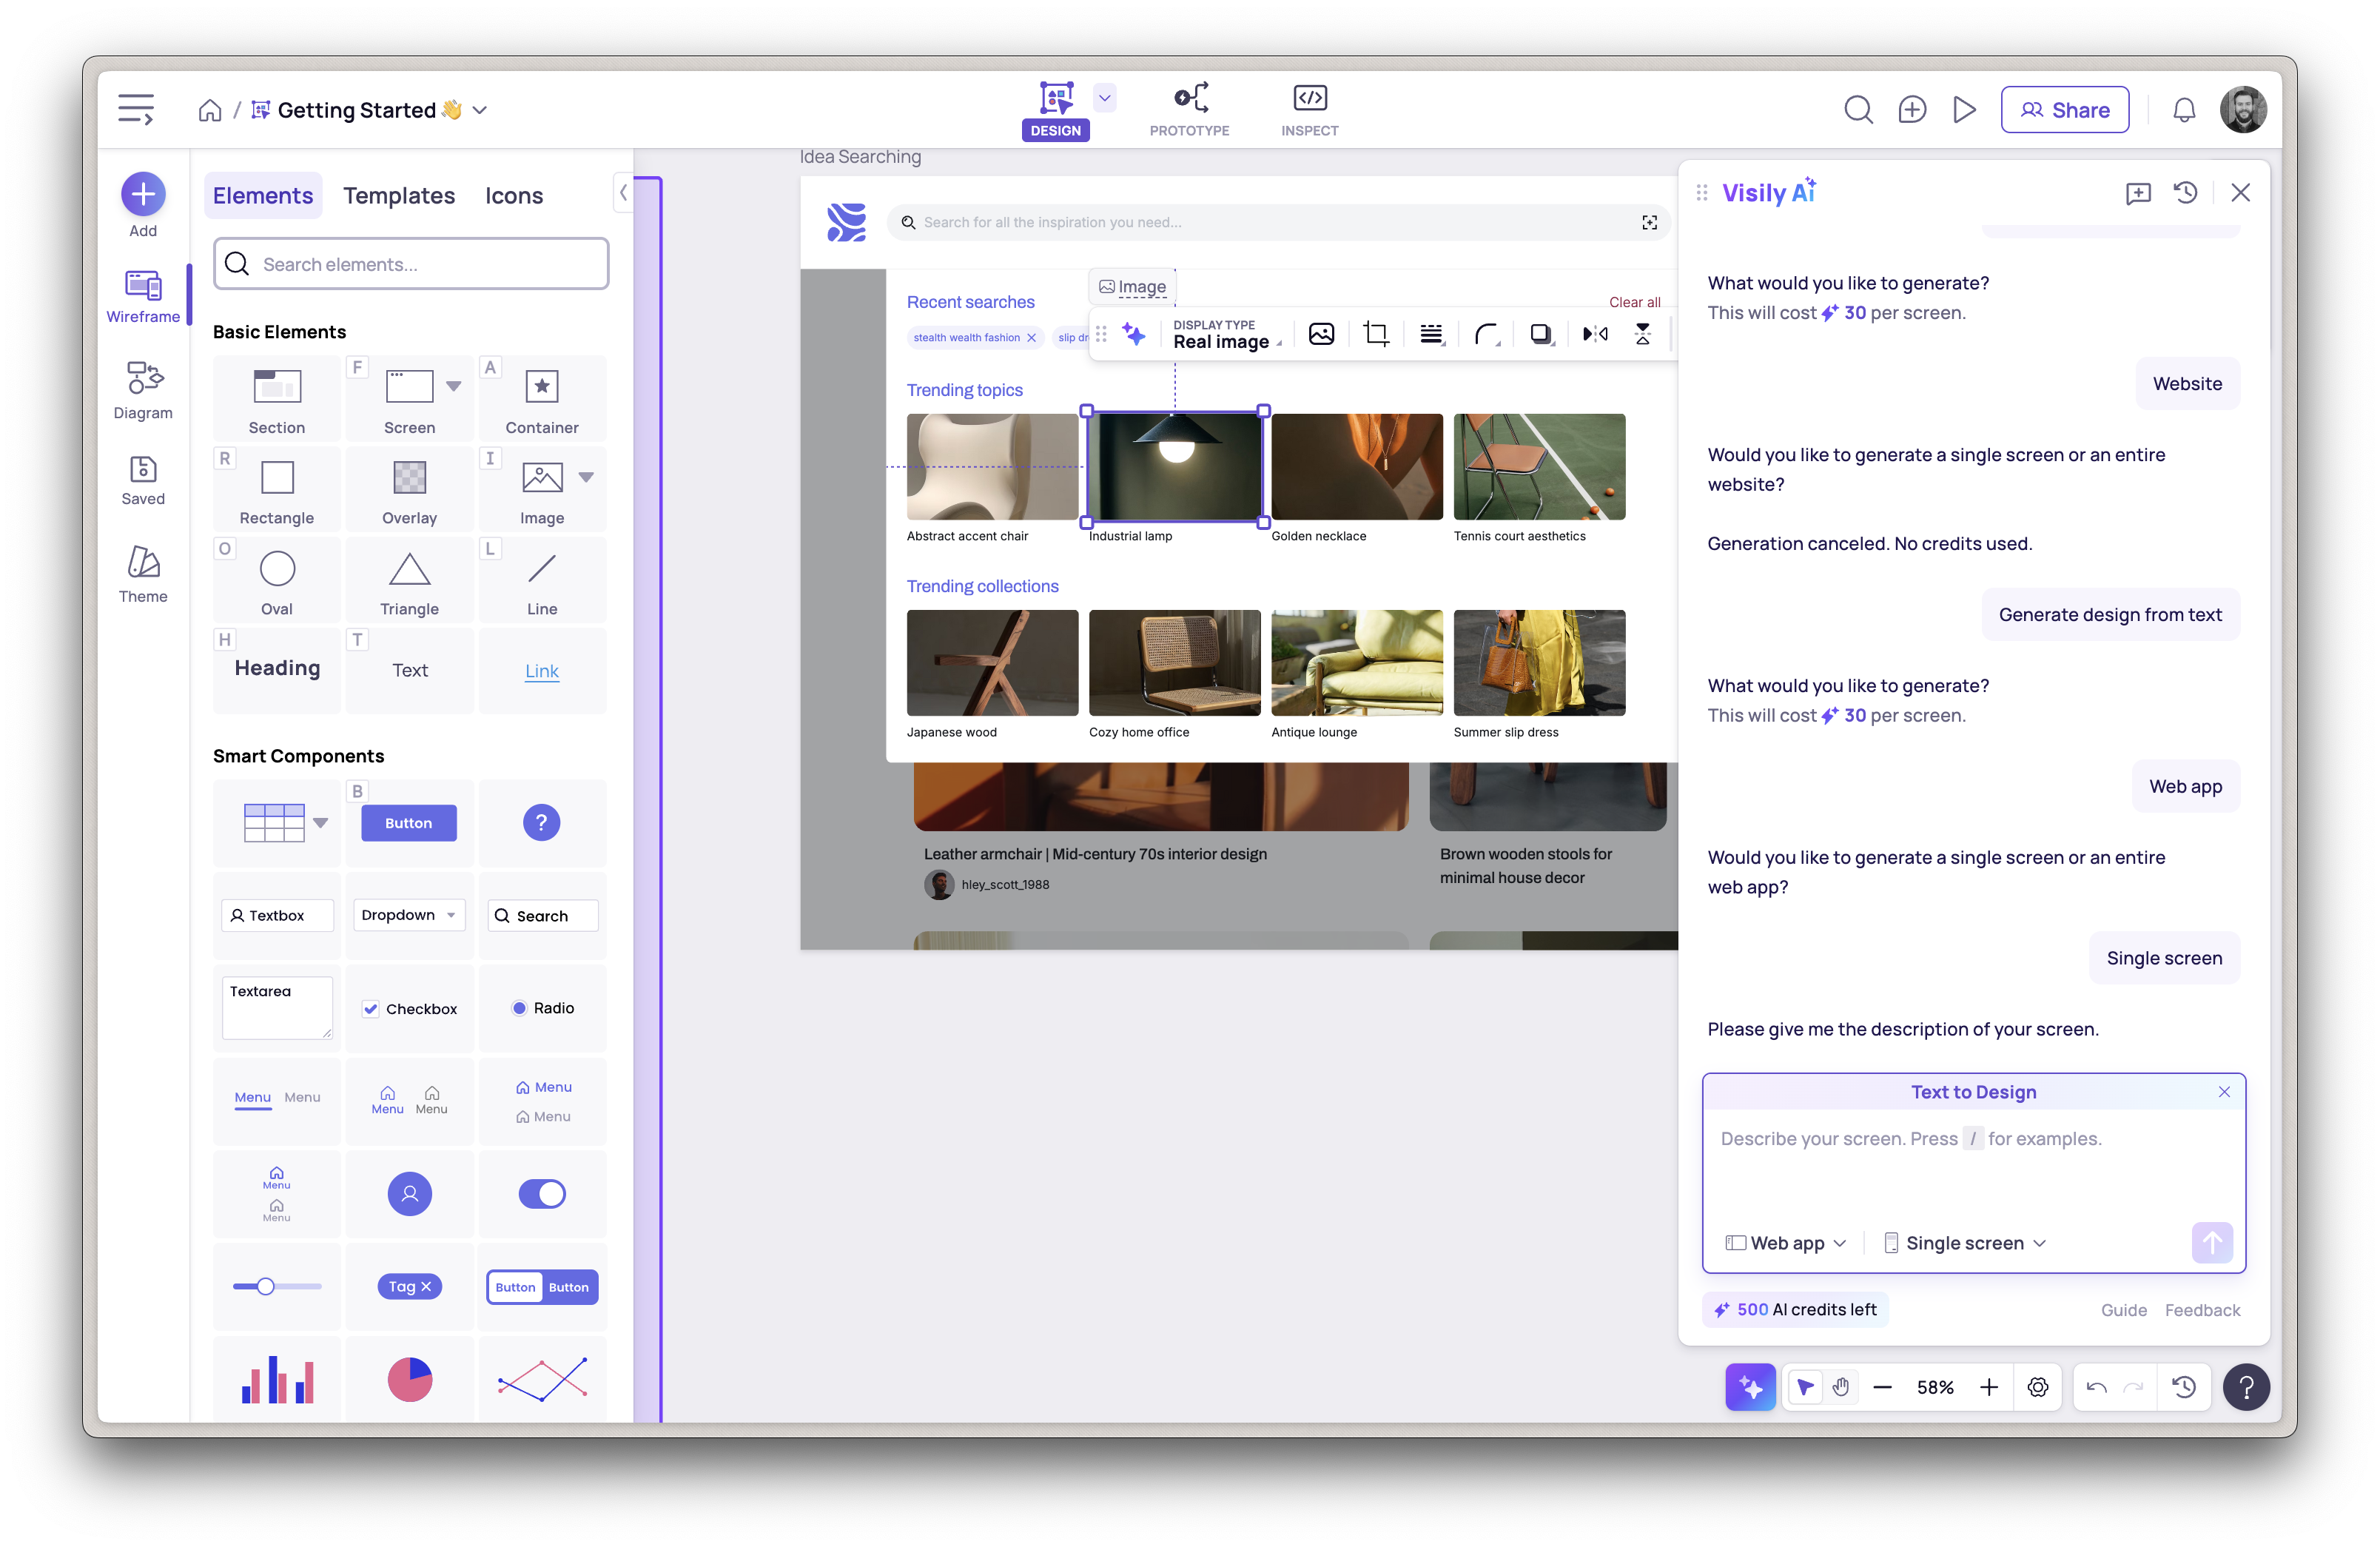
Task: Select the hand pan tool
Action: click(x=1840, y=1387)
